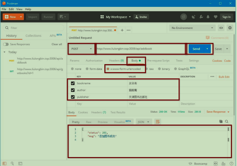Open the POST method dropdown
Screen dimensions: 237x166
click(82, 49)
